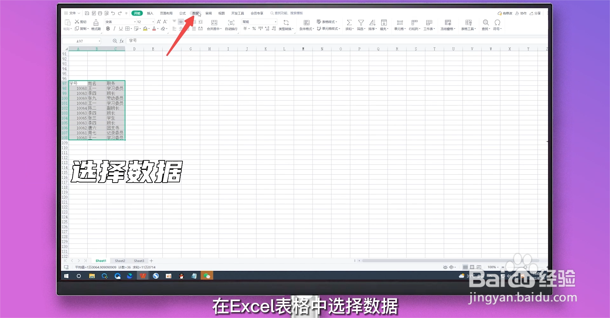Open the font size dropdown showing 12
This screenshot has height=318, width=610.
(x=153, y=22)
